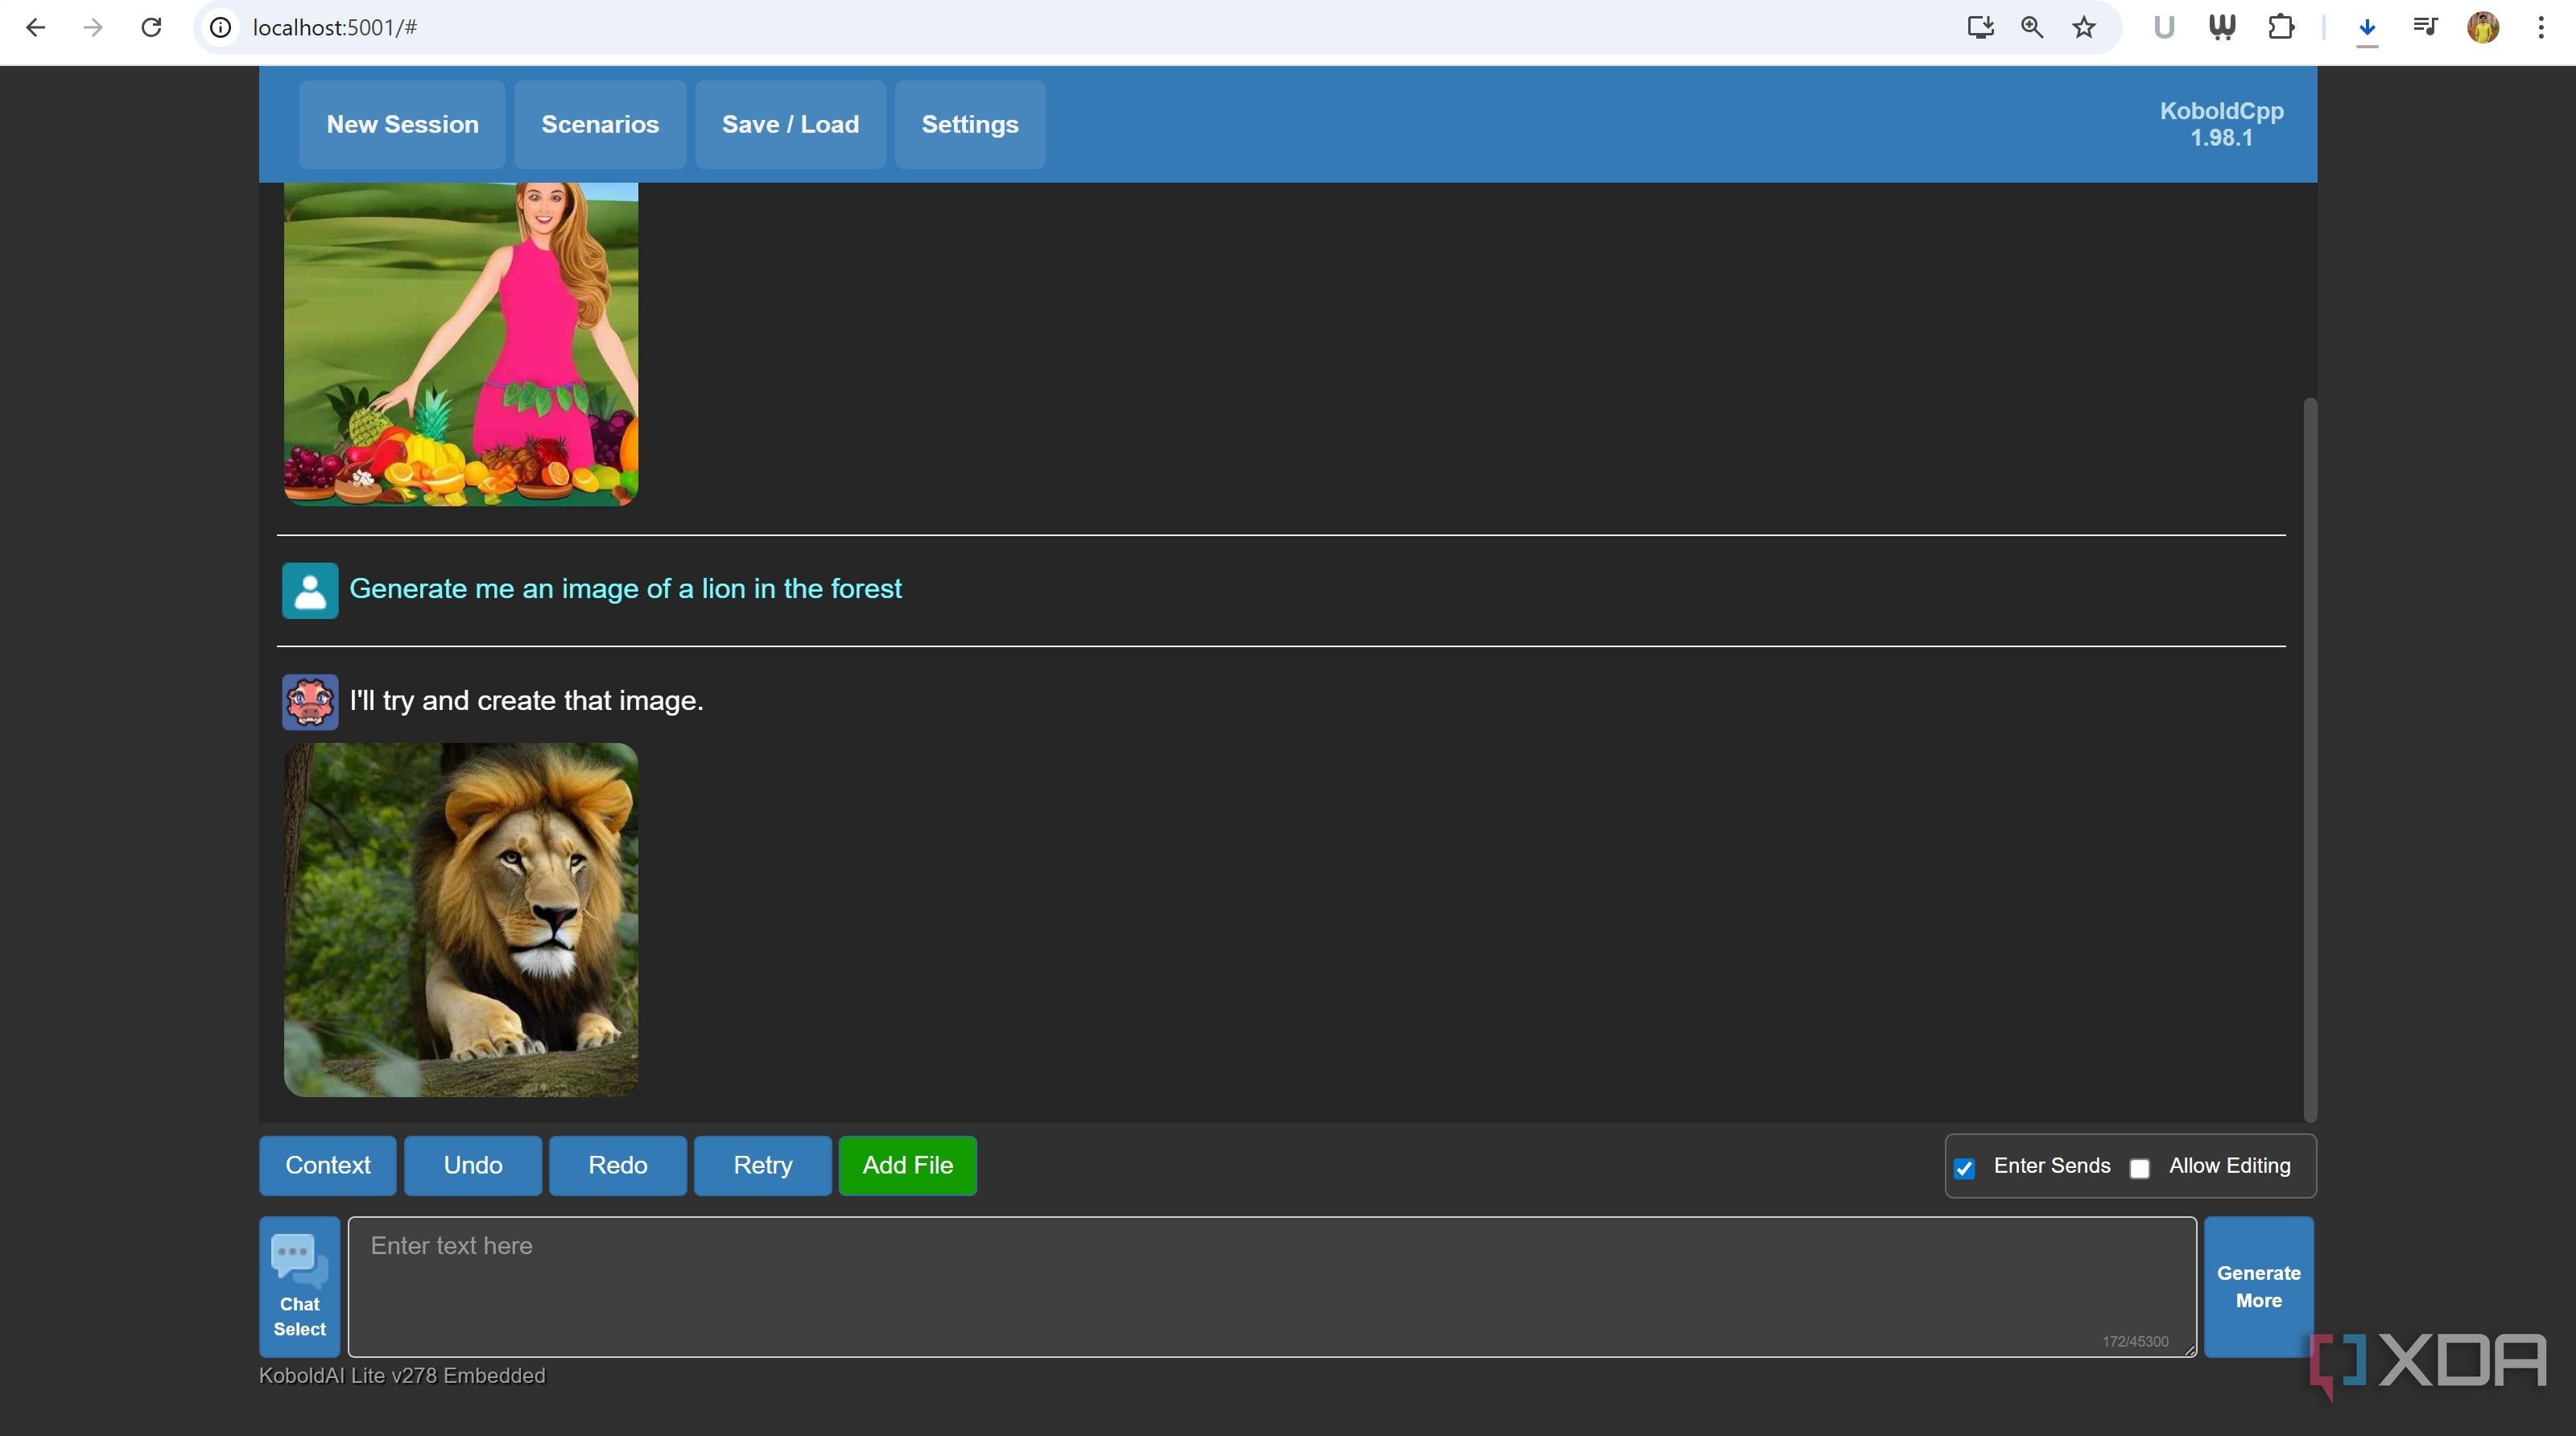Open the W extension icon

[2222, 28]
